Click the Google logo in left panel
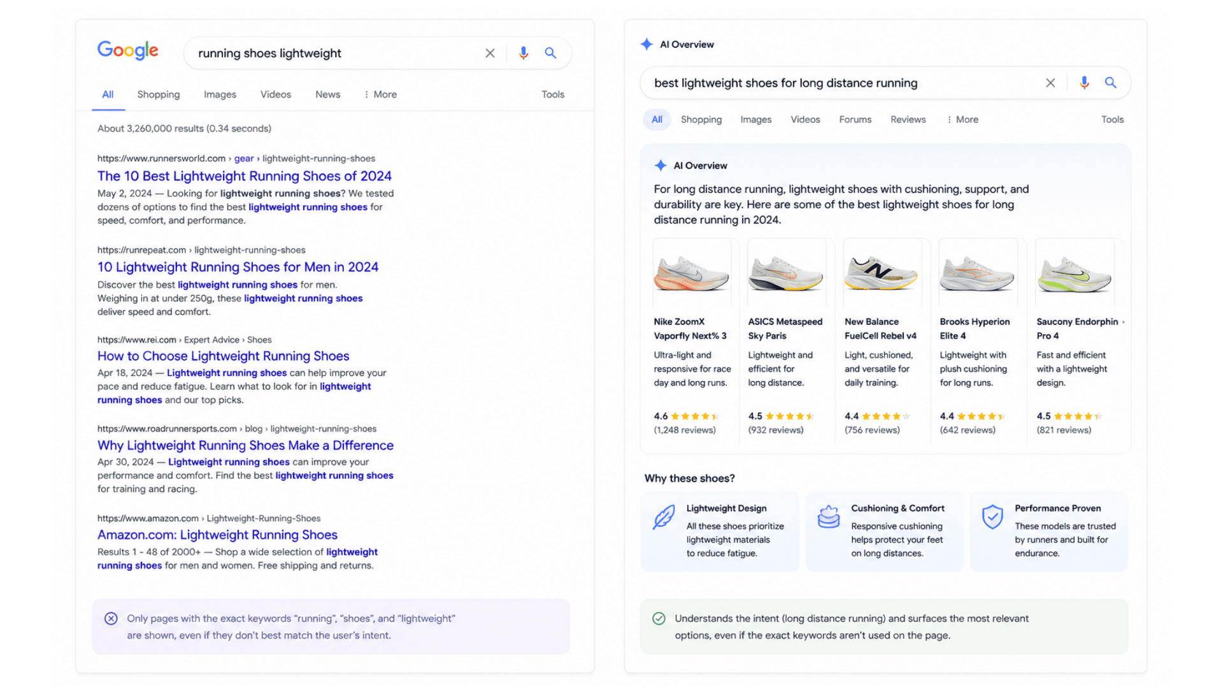 click(128, 50)
